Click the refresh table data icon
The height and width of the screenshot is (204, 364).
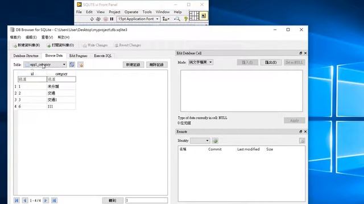72,65
